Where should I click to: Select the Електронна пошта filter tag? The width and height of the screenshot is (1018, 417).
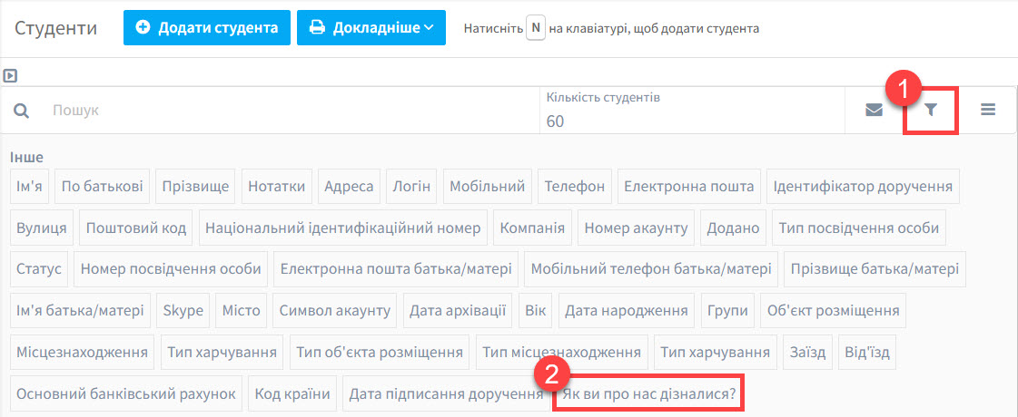click(x=688, y=187)
